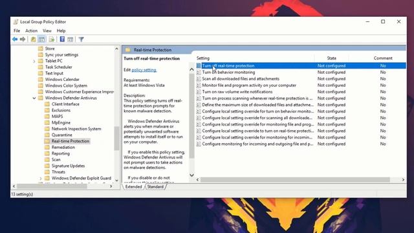
Task: Switch to the Extended tab
Action: pos(134,187)
